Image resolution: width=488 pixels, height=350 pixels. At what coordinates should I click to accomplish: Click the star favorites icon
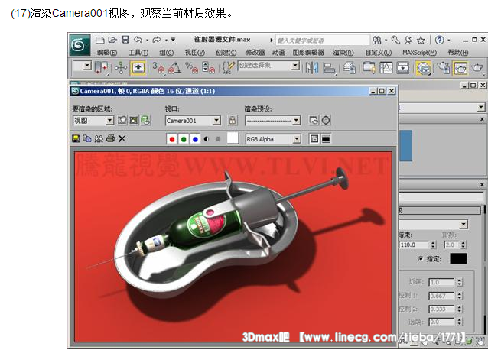421,40
